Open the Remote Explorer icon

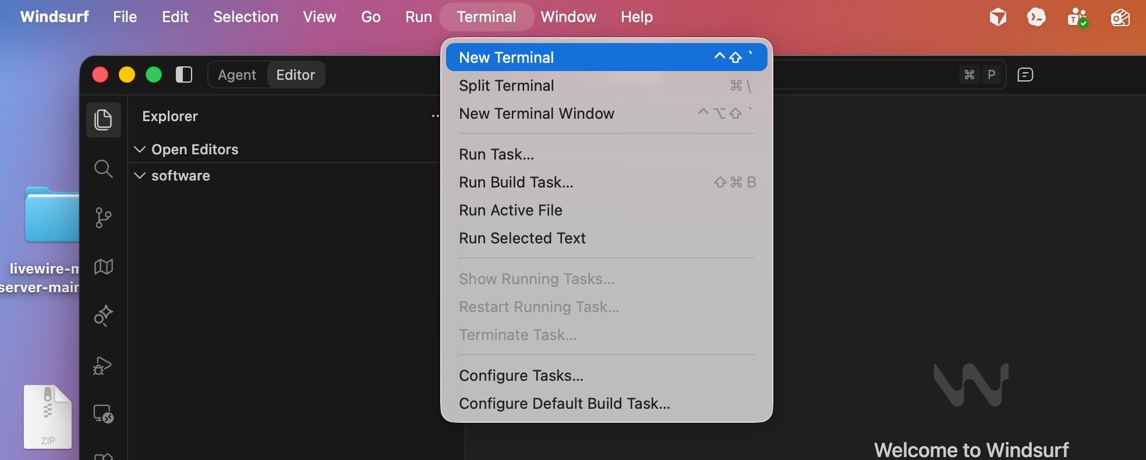[103, 414]
